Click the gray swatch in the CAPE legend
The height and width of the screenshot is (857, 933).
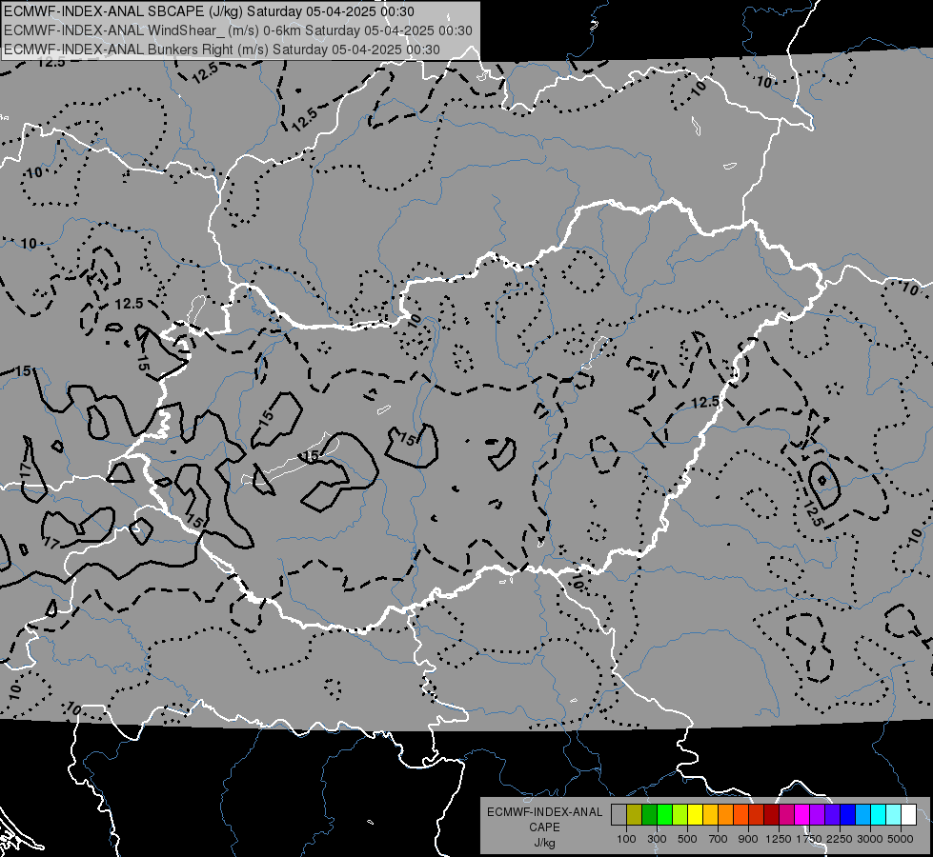click(x=619, y=814)
